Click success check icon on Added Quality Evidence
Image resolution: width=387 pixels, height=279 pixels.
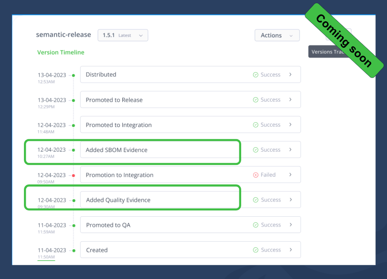[x=256, y=200]
